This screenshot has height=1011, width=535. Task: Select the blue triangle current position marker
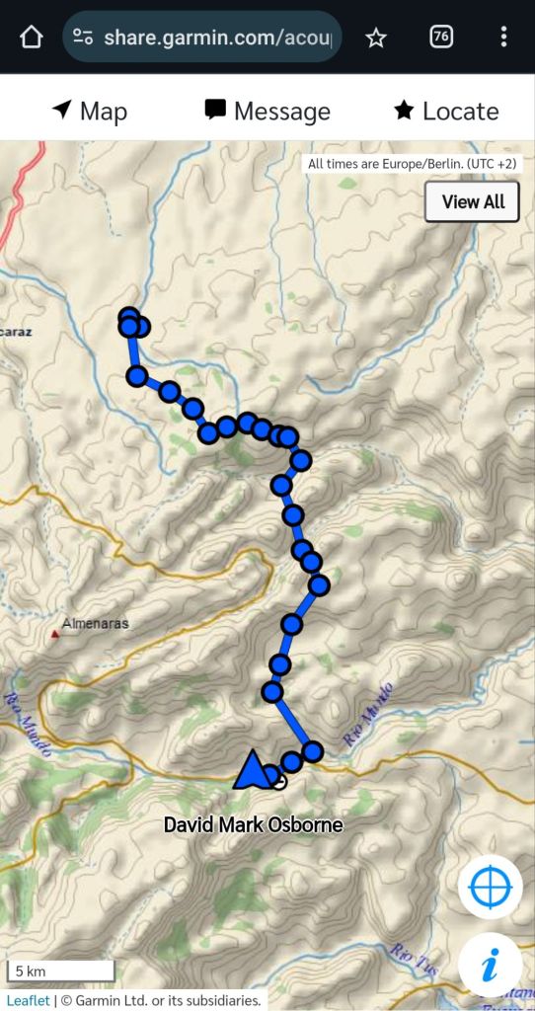pyautogui.click(x=252, y=770)
